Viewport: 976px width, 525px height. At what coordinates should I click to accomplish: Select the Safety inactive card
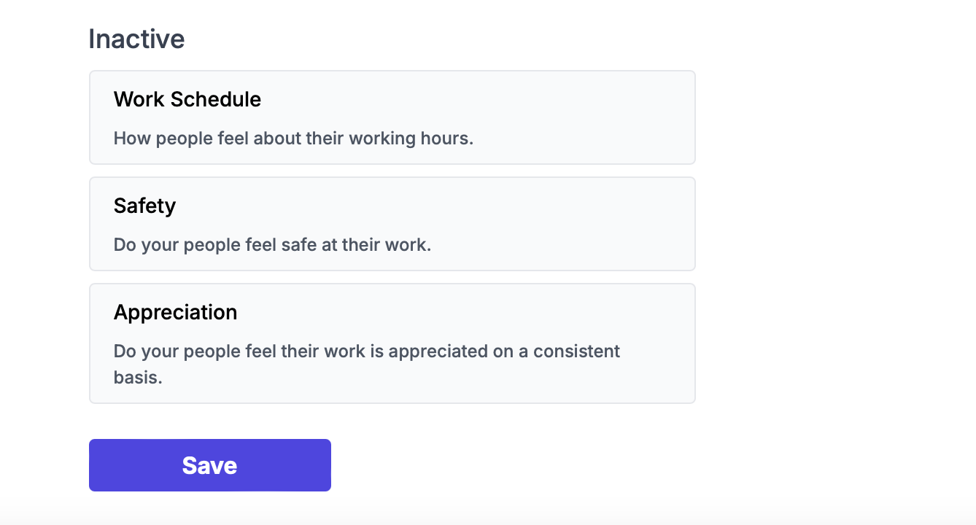pyautogui.click(x=392, y=224)
